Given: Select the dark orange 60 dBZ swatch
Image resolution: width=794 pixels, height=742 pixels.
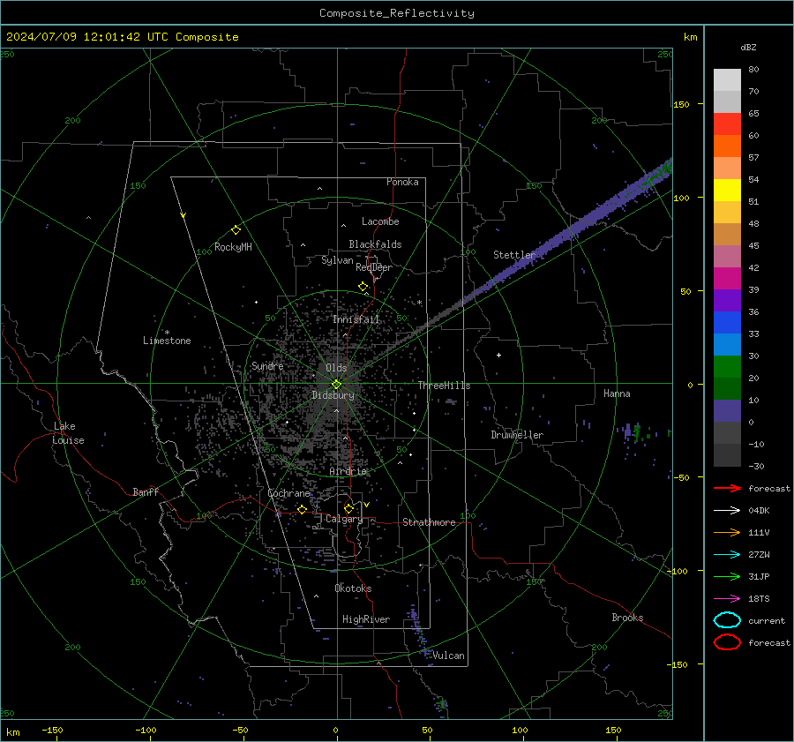Looking at the screenshot, I should point(727,146).
